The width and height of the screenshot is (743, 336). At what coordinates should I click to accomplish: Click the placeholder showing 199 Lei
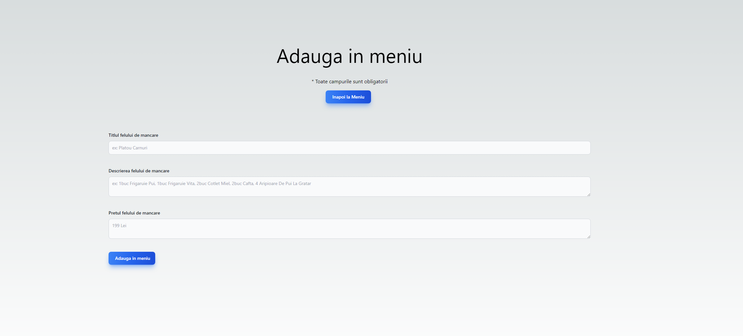tap(119, 225)
